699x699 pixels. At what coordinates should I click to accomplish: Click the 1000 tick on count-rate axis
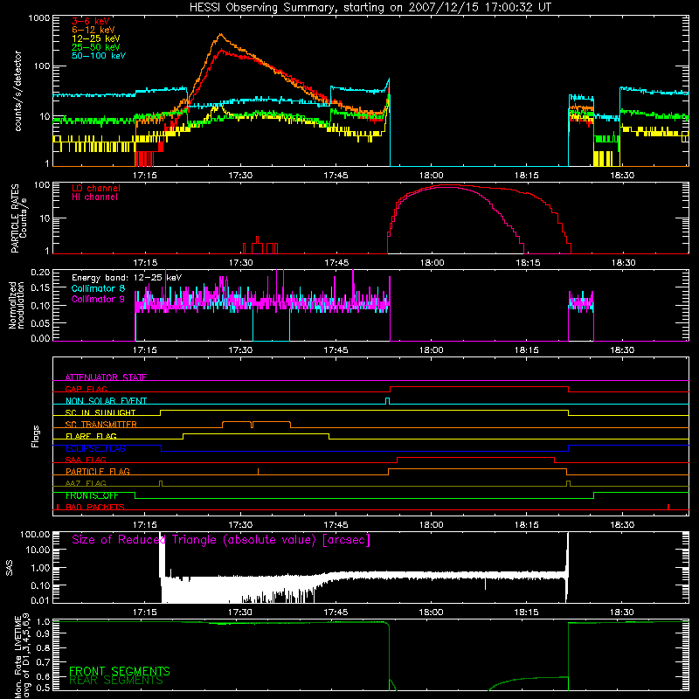[x=39, y=18]
